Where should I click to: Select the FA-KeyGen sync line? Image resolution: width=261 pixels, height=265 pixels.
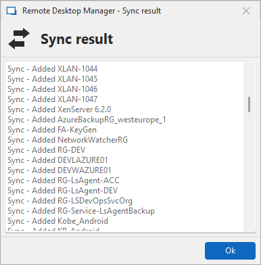pyautogui.click(x=52, y=130)
